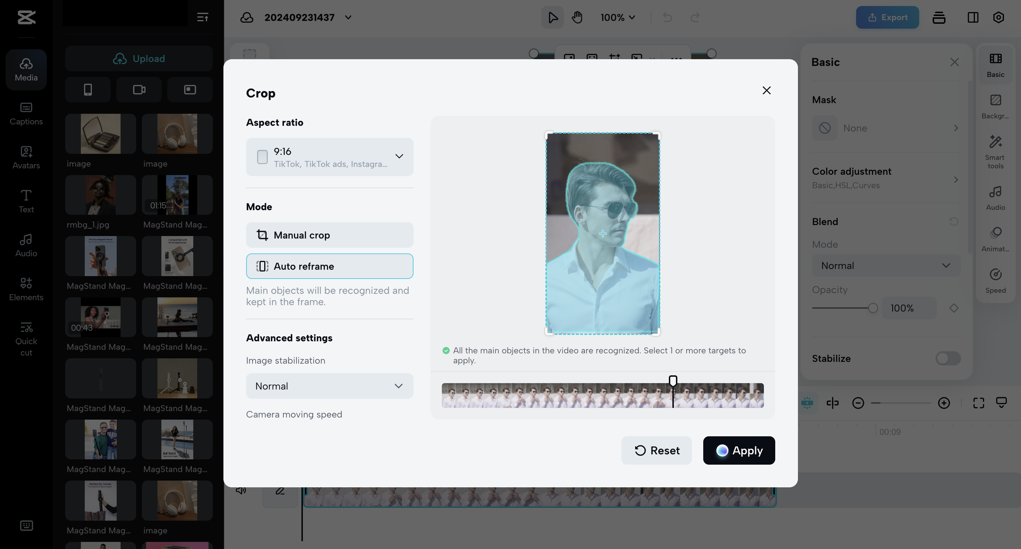
Task: Select the rmbg_1.jpg thumbnail
Action: 100,195
